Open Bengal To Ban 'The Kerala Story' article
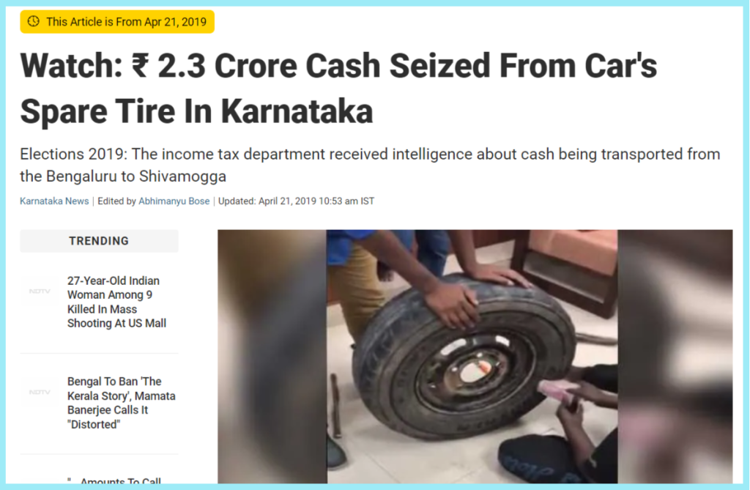The height and width of the screenshot is (490, 750). [121, 403]
